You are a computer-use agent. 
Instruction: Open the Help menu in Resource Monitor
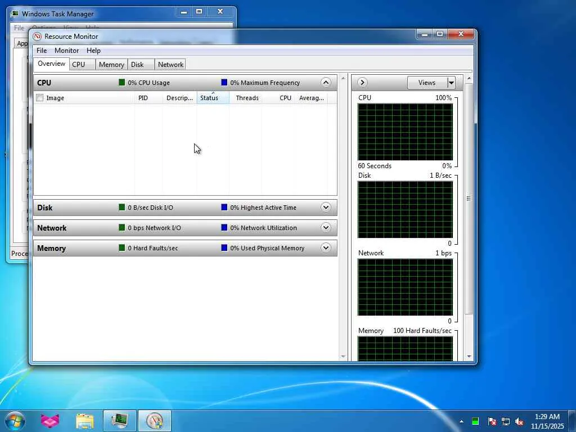pos(93,51)
